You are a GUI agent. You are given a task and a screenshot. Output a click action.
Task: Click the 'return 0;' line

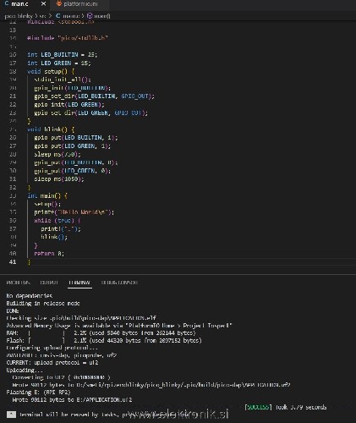(x=49, y=254)
